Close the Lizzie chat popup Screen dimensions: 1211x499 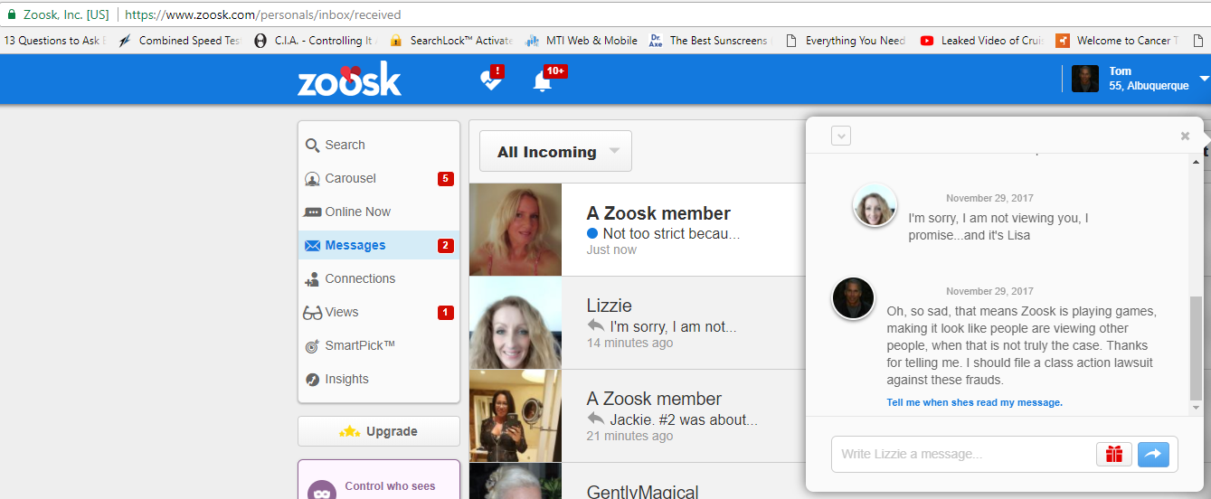point(1185,137)
